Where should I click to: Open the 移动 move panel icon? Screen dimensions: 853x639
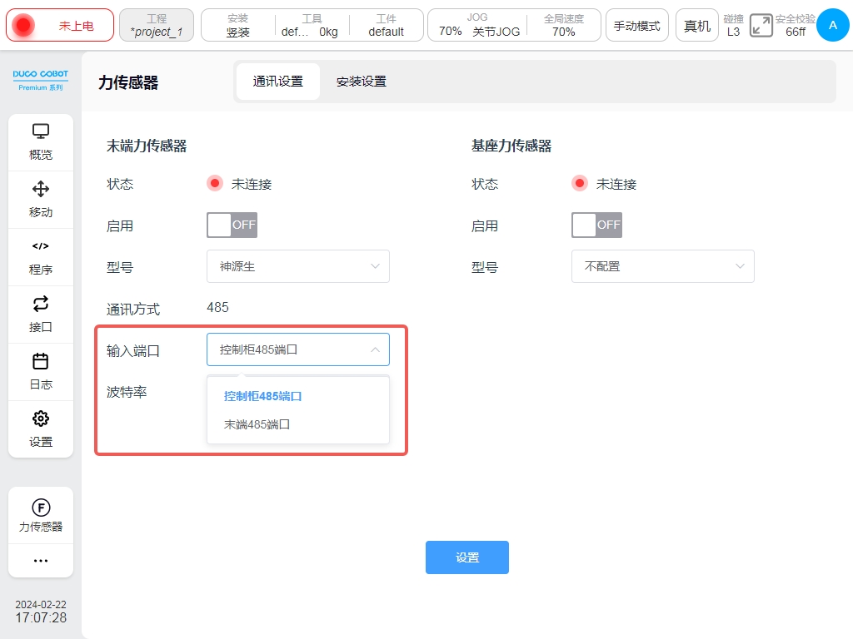pos(41,190)
